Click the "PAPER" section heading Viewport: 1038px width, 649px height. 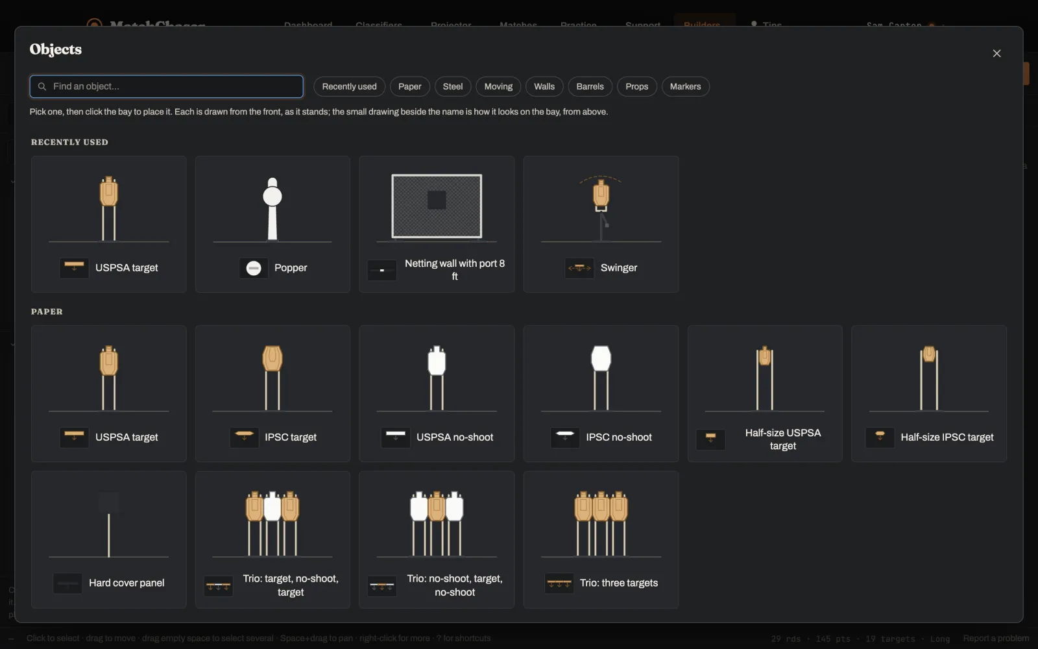pyautogui.click(x=47, y=312)
